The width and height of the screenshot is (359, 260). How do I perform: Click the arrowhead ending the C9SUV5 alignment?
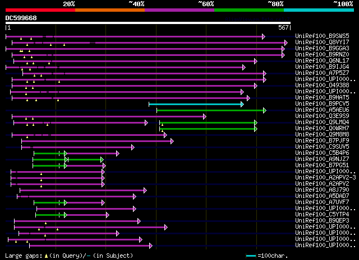[x=133, y=148]
